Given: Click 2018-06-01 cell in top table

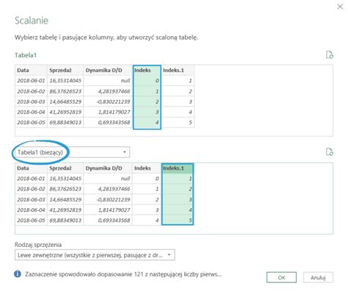Looking at the screenshot, I should [x=31, y=81].
